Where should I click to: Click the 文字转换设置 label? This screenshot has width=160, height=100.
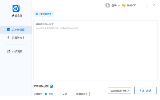point(41,86)
